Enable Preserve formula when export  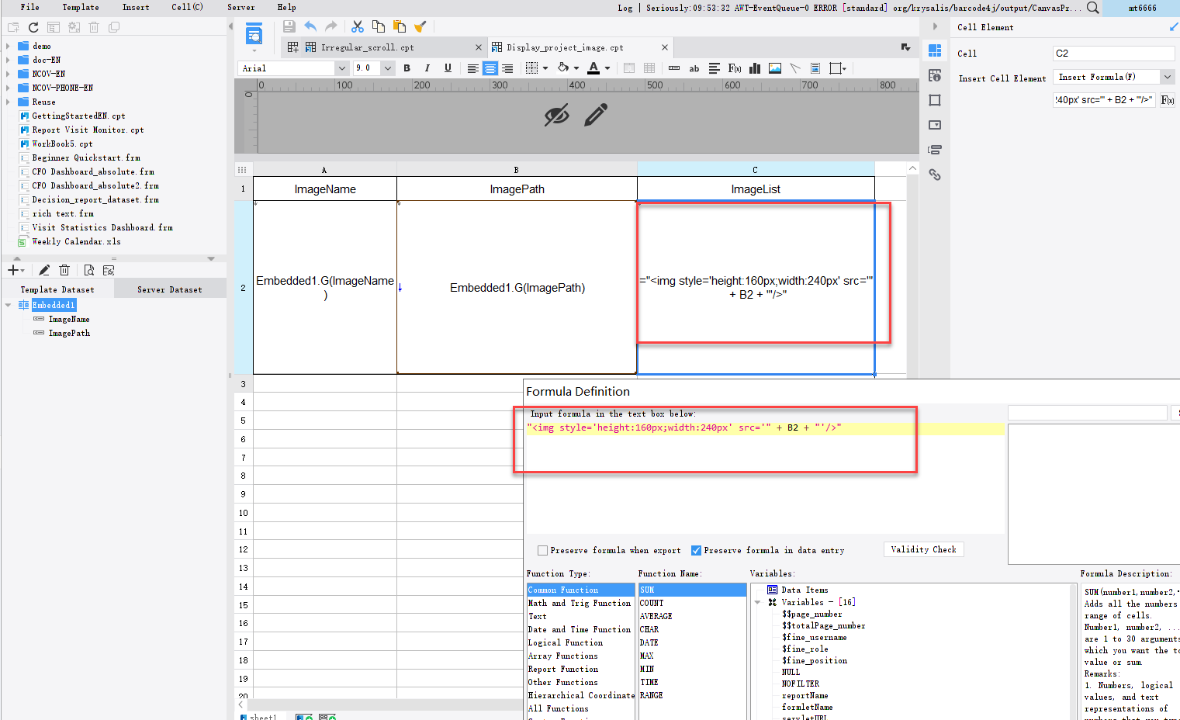click(x=542, y=550)
